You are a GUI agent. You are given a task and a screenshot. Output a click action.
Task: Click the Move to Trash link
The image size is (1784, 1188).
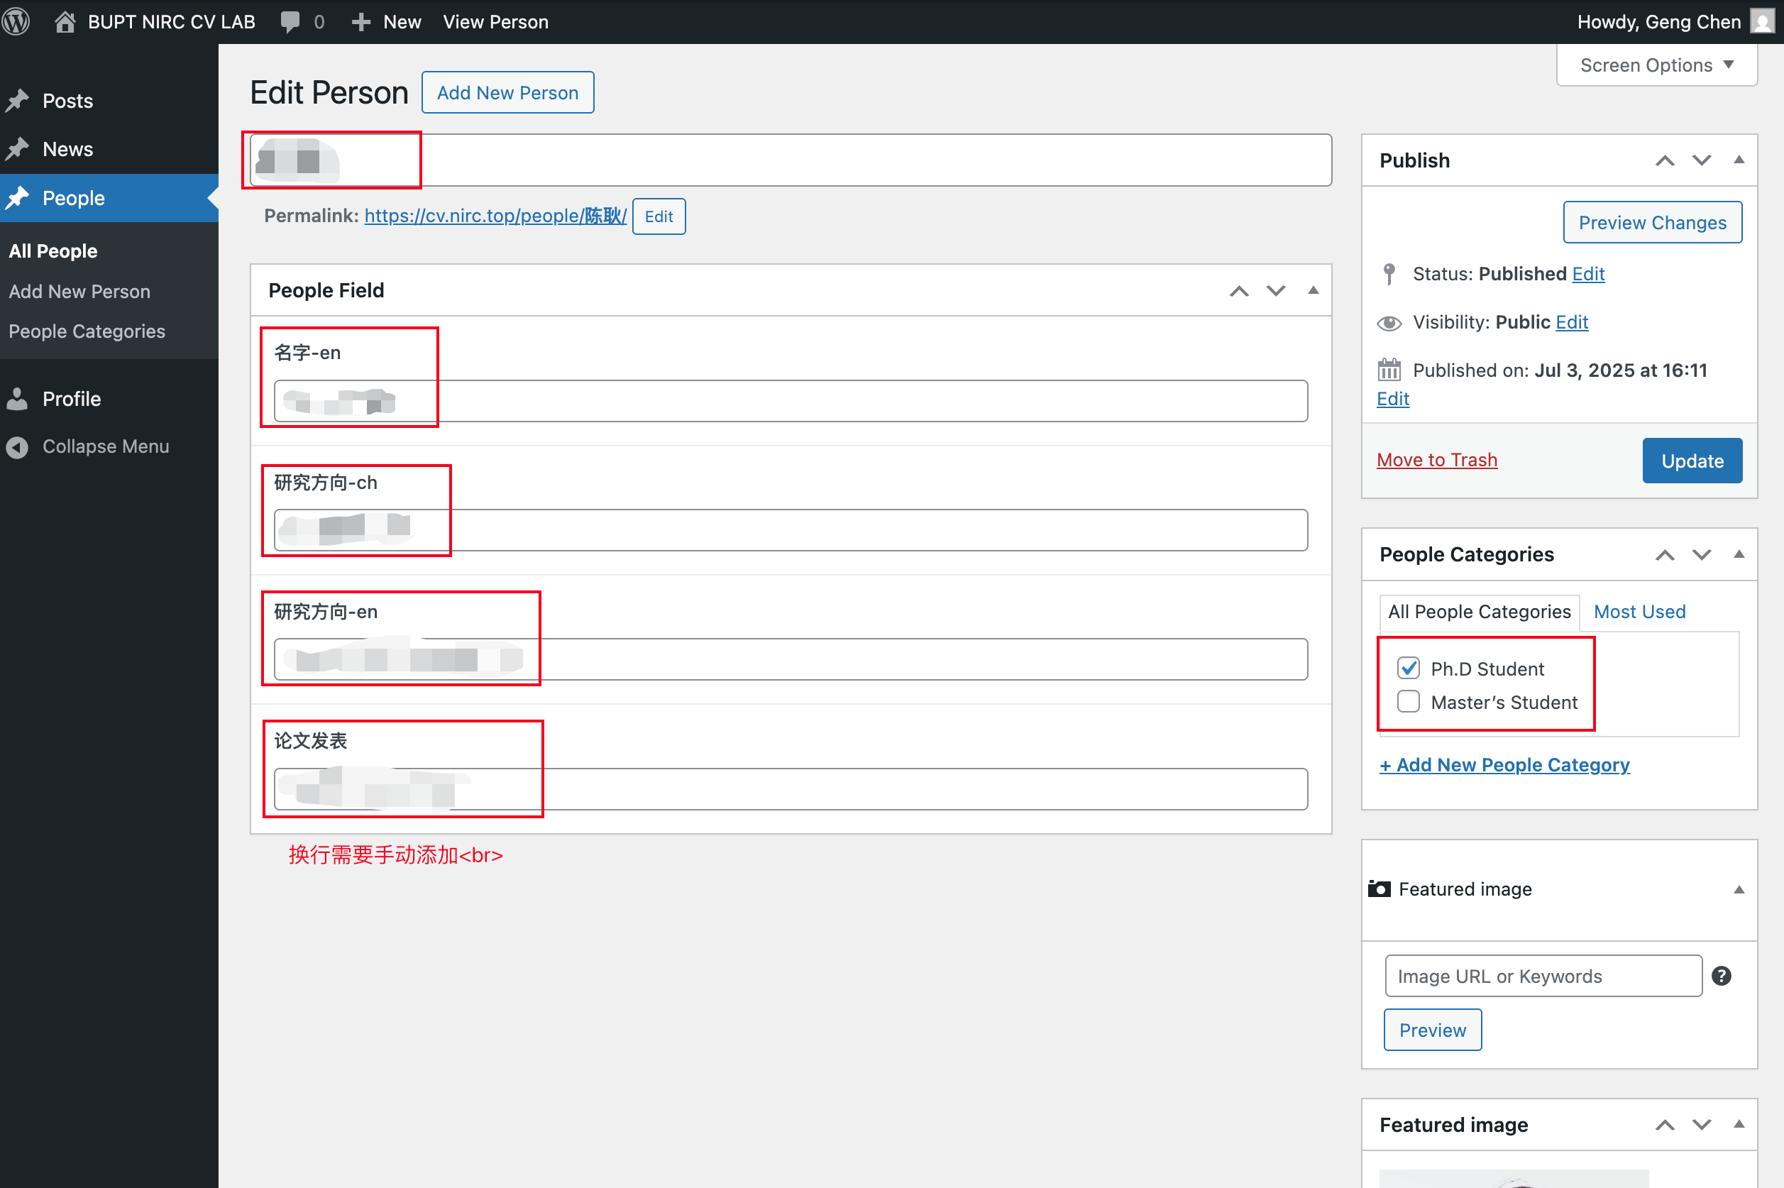[1436, 460]
